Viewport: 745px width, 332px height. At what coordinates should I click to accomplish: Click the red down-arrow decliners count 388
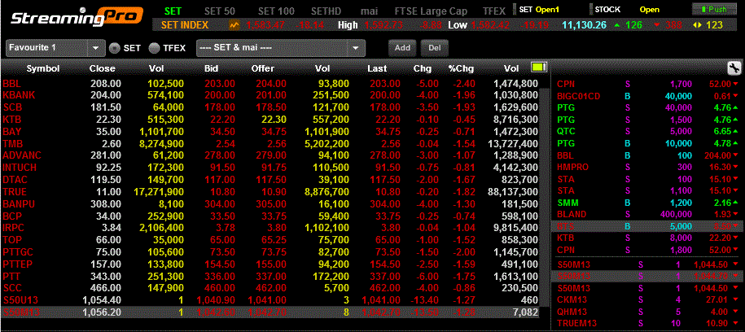tap(668, 25)
